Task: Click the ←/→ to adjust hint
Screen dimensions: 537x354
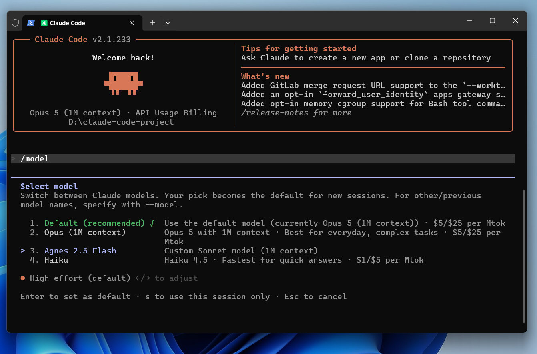Action: click(166, 278)
